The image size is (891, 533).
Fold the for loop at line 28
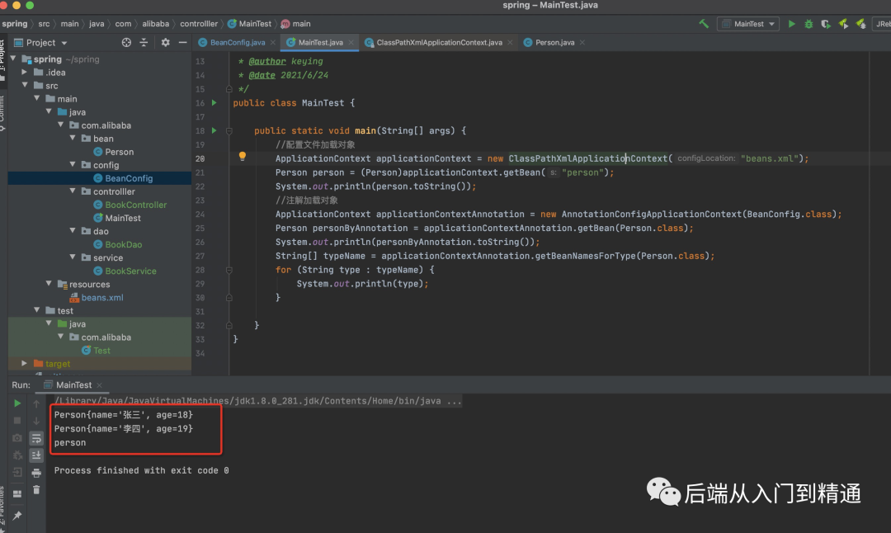[x=229, y=270]
